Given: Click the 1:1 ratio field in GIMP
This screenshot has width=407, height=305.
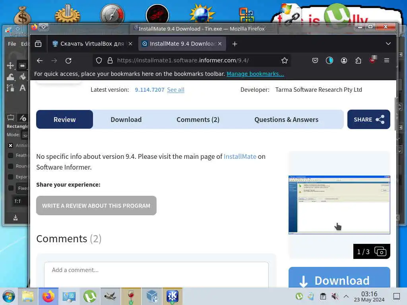Looking at the screenshot, I should pyautogui.click(x=21, y=201).
